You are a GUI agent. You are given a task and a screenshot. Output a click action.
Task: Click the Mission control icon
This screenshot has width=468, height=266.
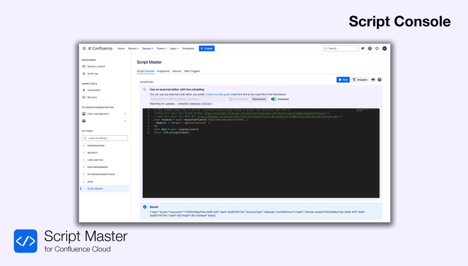click(x=84, y=66)
